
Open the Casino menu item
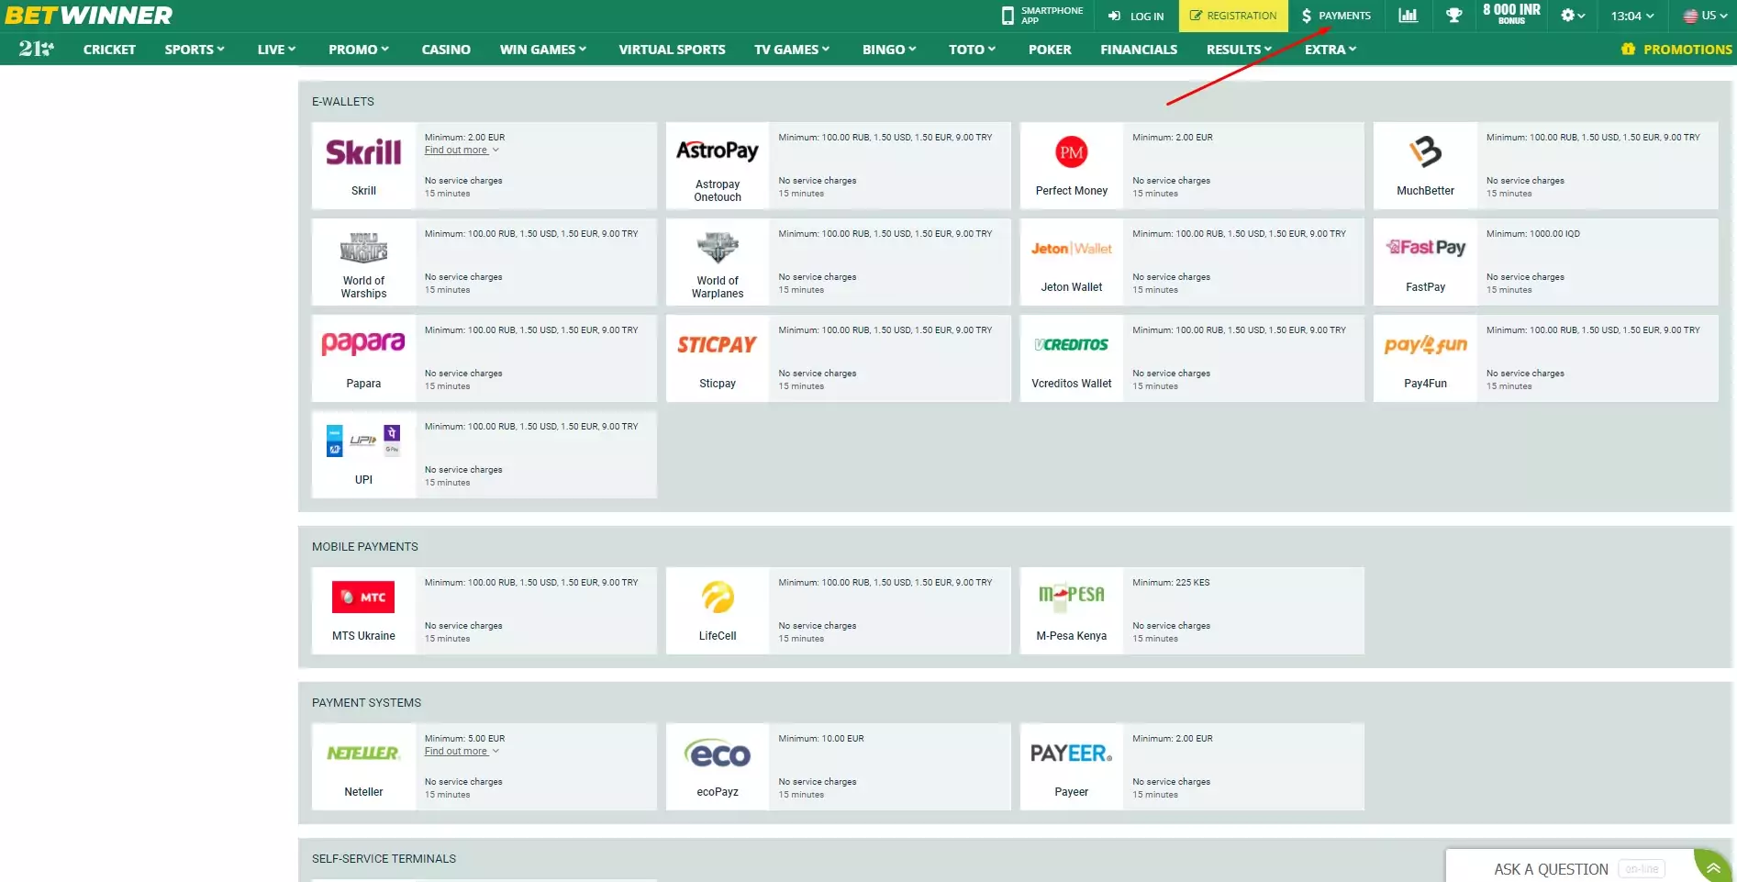[x=446, y=50]
